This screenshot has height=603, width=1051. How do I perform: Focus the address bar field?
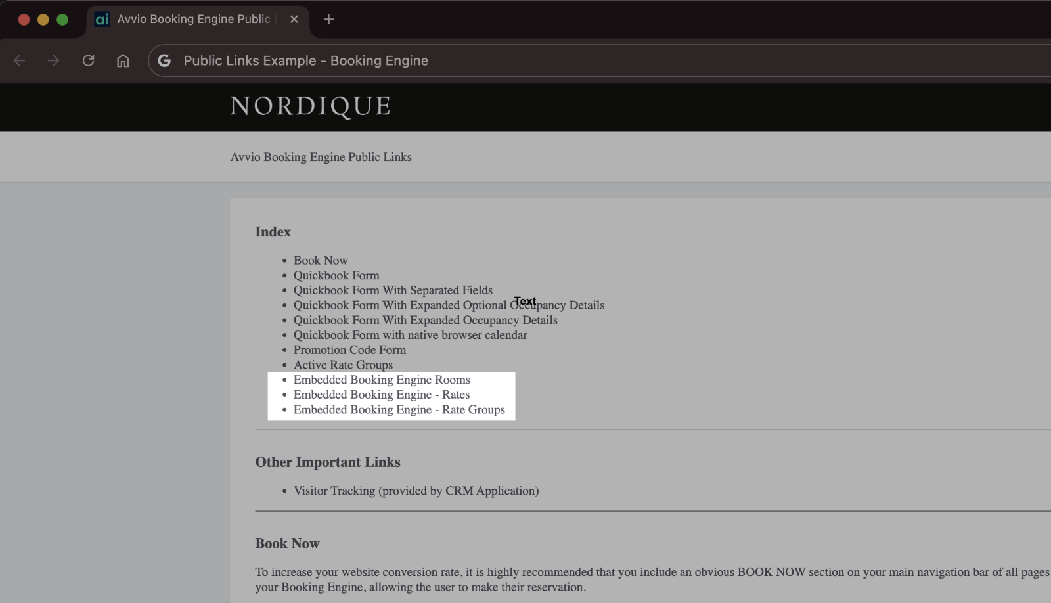coord(599,60)
